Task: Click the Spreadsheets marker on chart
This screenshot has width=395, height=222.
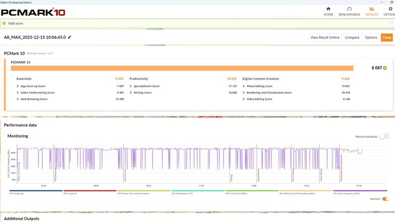Action: pyautogui.click(x=258, y=175)
